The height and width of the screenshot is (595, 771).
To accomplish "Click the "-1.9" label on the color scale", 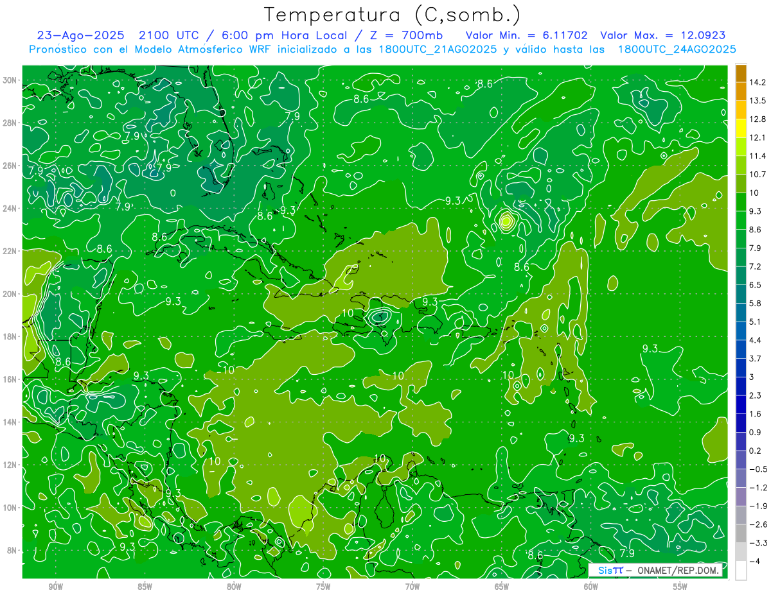I will [x=759, y=506].
